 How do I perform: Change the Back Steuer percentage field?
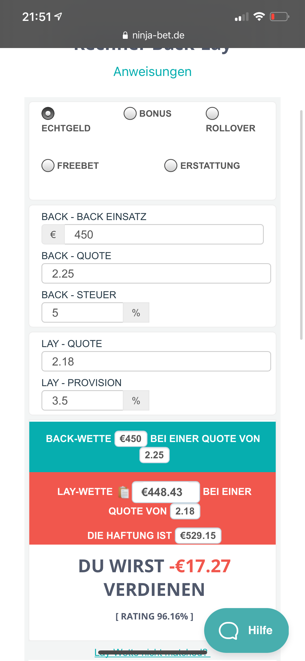pyautogui.click(x=82, y=313)
